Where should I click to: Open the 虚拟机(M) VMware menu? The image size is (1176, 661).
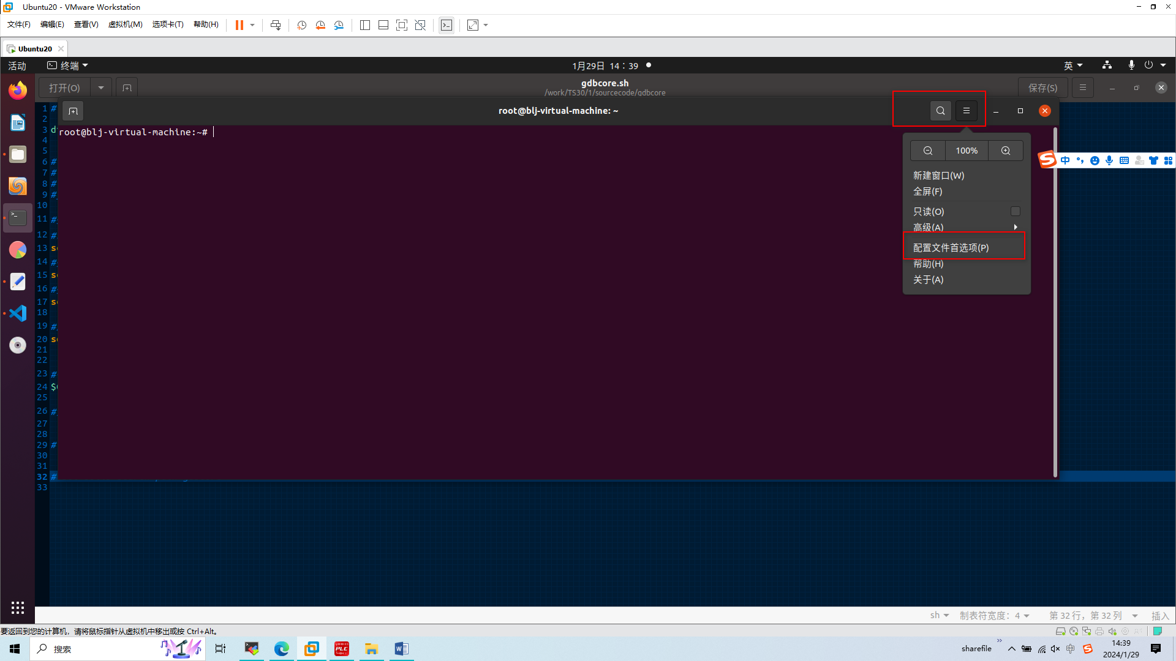click(x=125, y=24)
